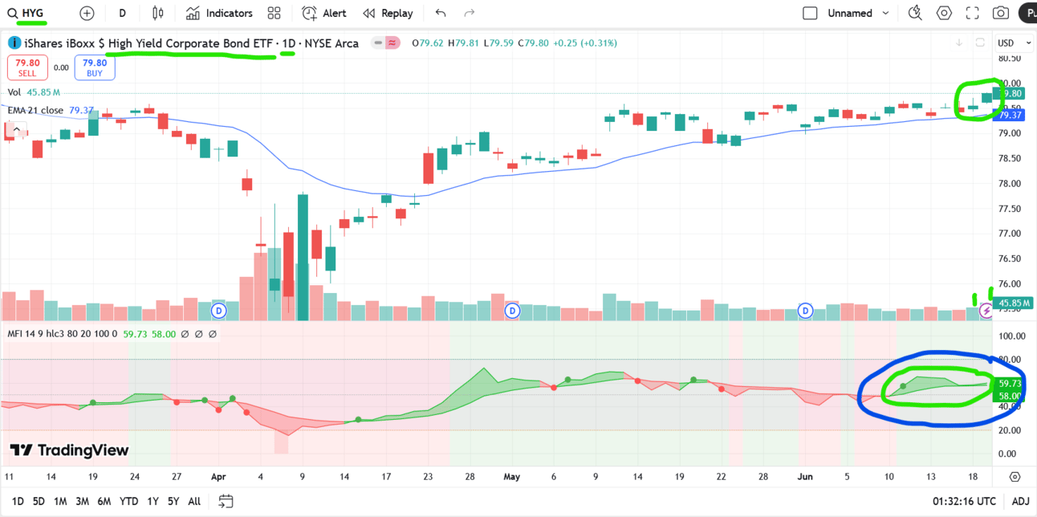The image size is (1037, 517).
Task: Select the All date range
Action: [194, 501]
